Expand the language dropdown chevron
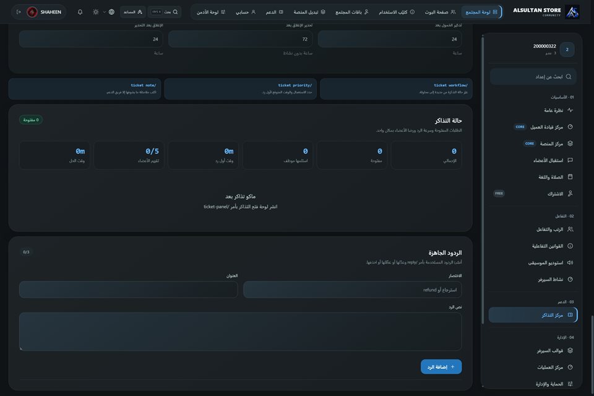 [x=104, y=12]
